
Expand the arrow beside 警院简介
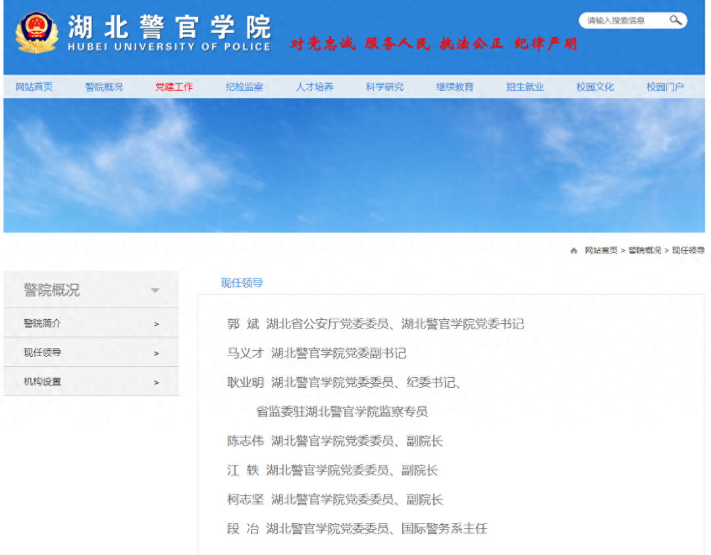[157, 324]
